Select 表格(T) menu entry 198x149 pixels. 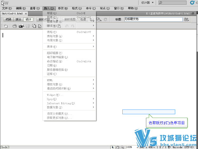click(69, 32)
